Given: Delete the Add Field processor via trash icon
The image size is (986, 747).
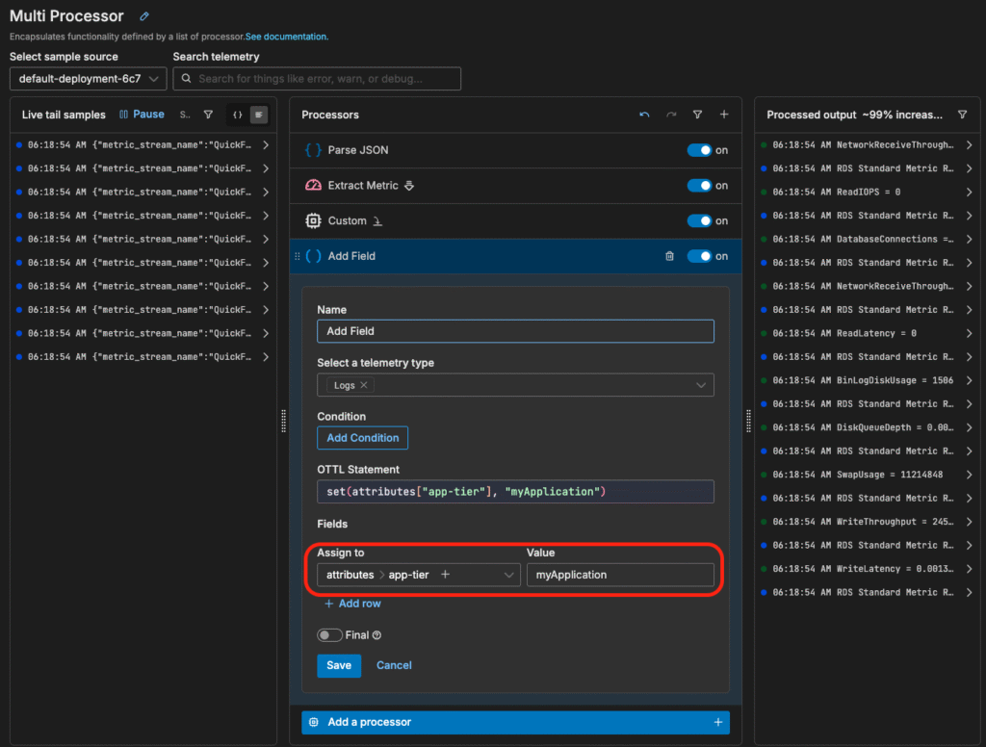Looking at the screenshot, I should [x=669, y=256].
